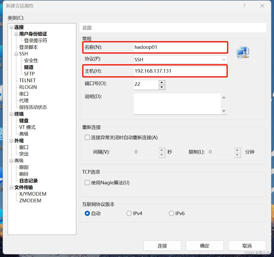Collapse the 连接 tree node
The height and width of the screenshot is (257, 274).
[x=12, y=27]
